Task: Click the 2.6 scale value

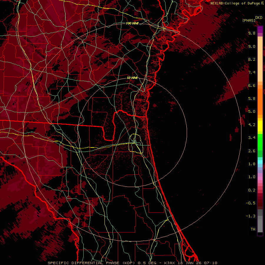Action: (x=252, y=151)
